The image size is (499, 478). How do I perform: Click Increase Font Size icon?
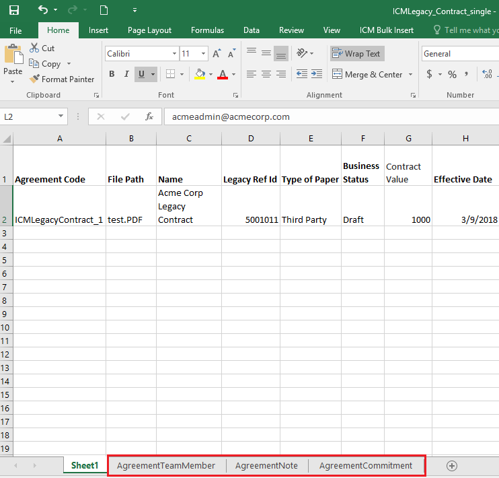pyautogui.click(x=217, y=54)
